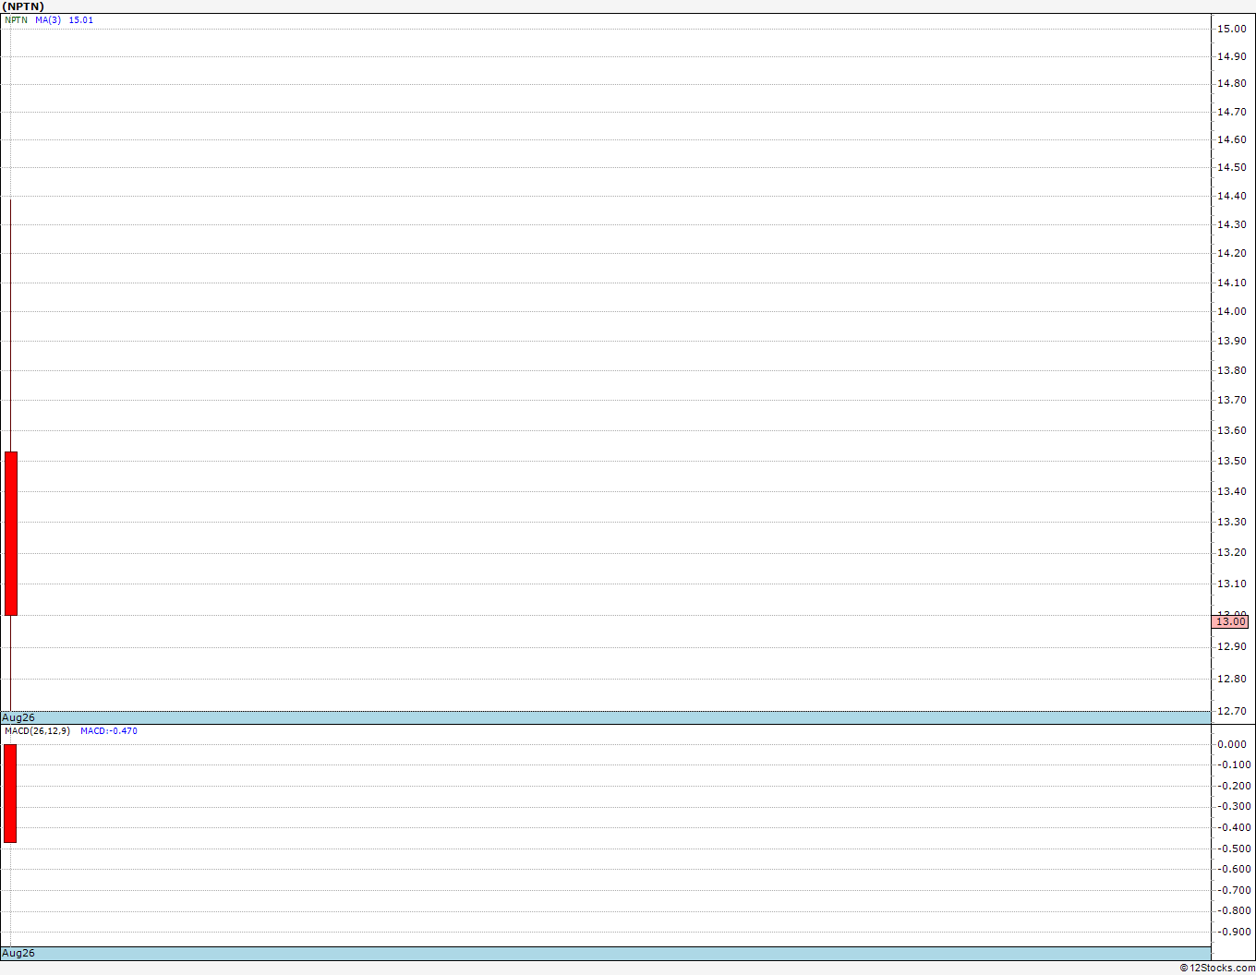Click the red MACD histogram bar
This screenshot has height=975, width=1256.
[x=10, y=793]
